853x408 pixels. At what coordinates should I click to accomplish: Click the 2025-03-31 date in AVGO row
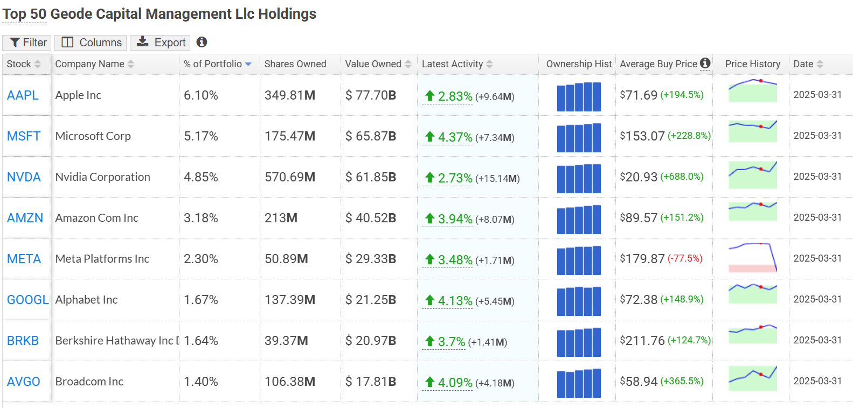click(817, 381)
